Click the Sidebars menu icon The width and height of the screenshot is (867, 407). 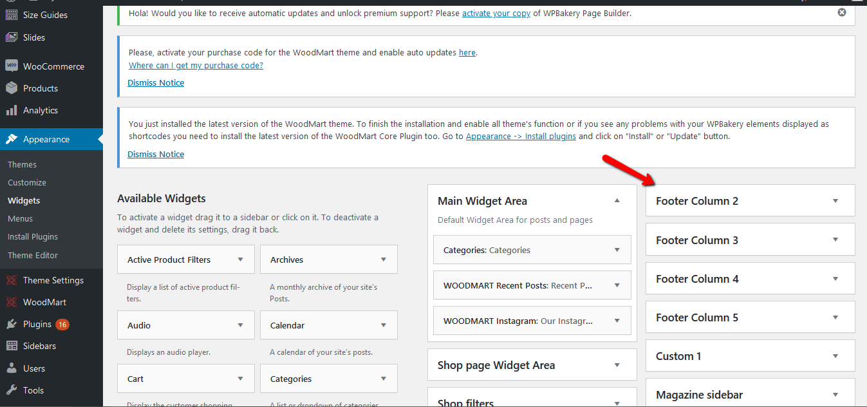pos(12,346)
